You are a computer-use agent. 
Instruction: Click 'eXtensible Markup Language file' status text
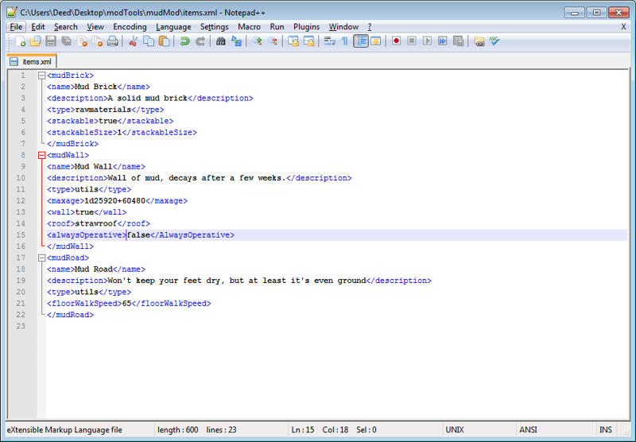point(64,430)
